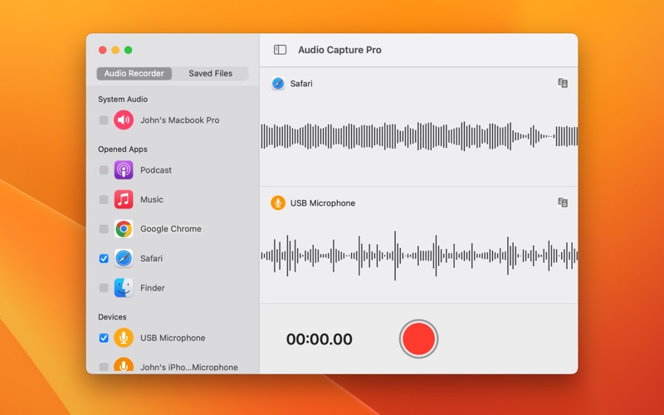Click the Podcast app icon
Screen dimensions: 664x415
pos(124,170)
